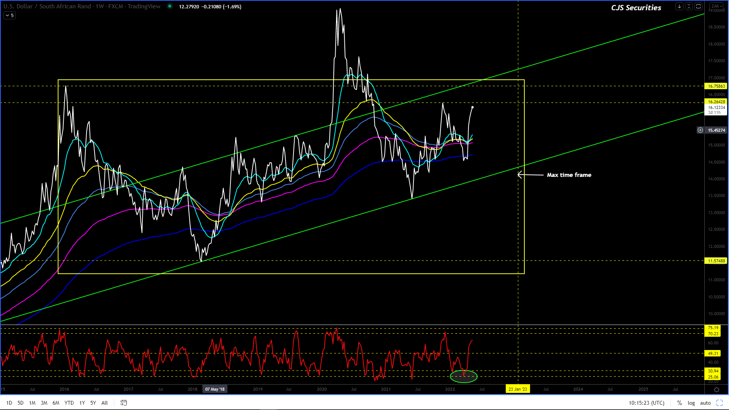Click the yellow 16.75863 price level label
This screenshot has height=410, width=729.
coord(716,86)
